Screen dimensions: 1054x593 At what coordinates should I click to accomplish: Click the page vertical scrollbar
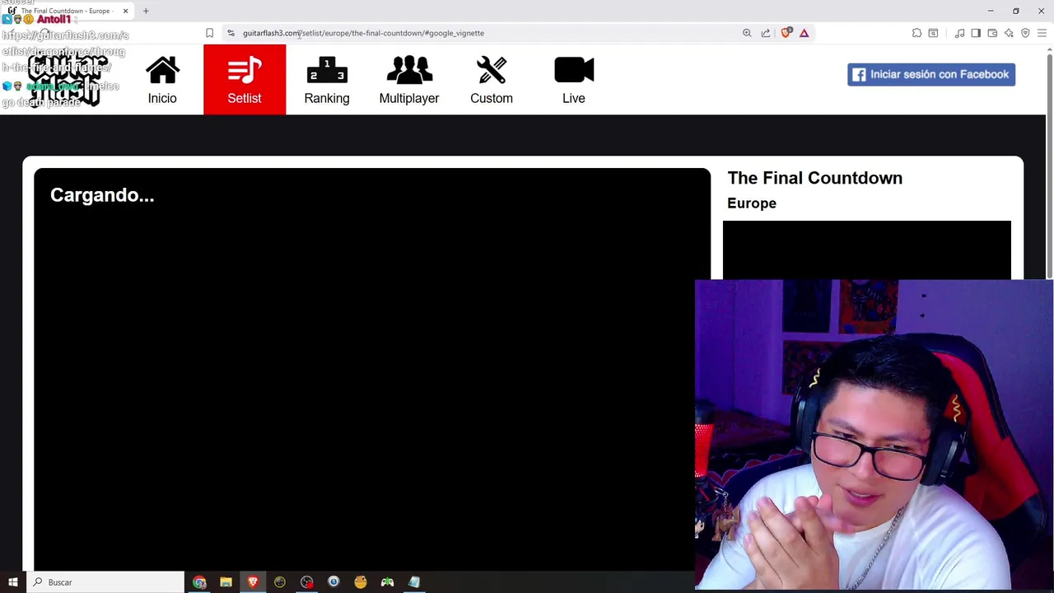(1049, 165)
